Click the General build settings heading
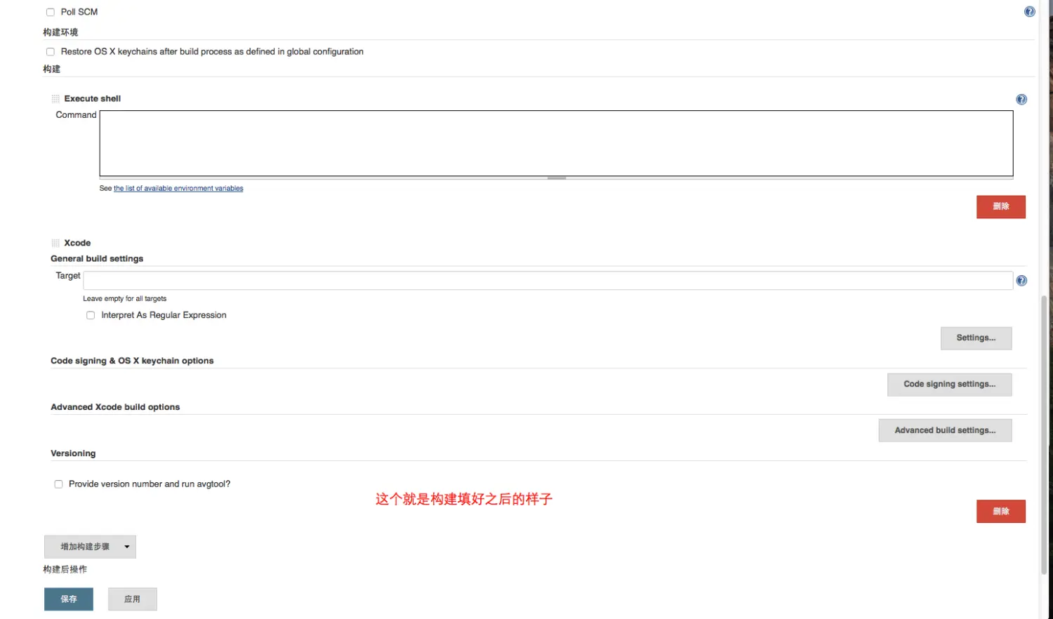The image size is (1053, 619). pyautogui.click(x=97, y=259)
